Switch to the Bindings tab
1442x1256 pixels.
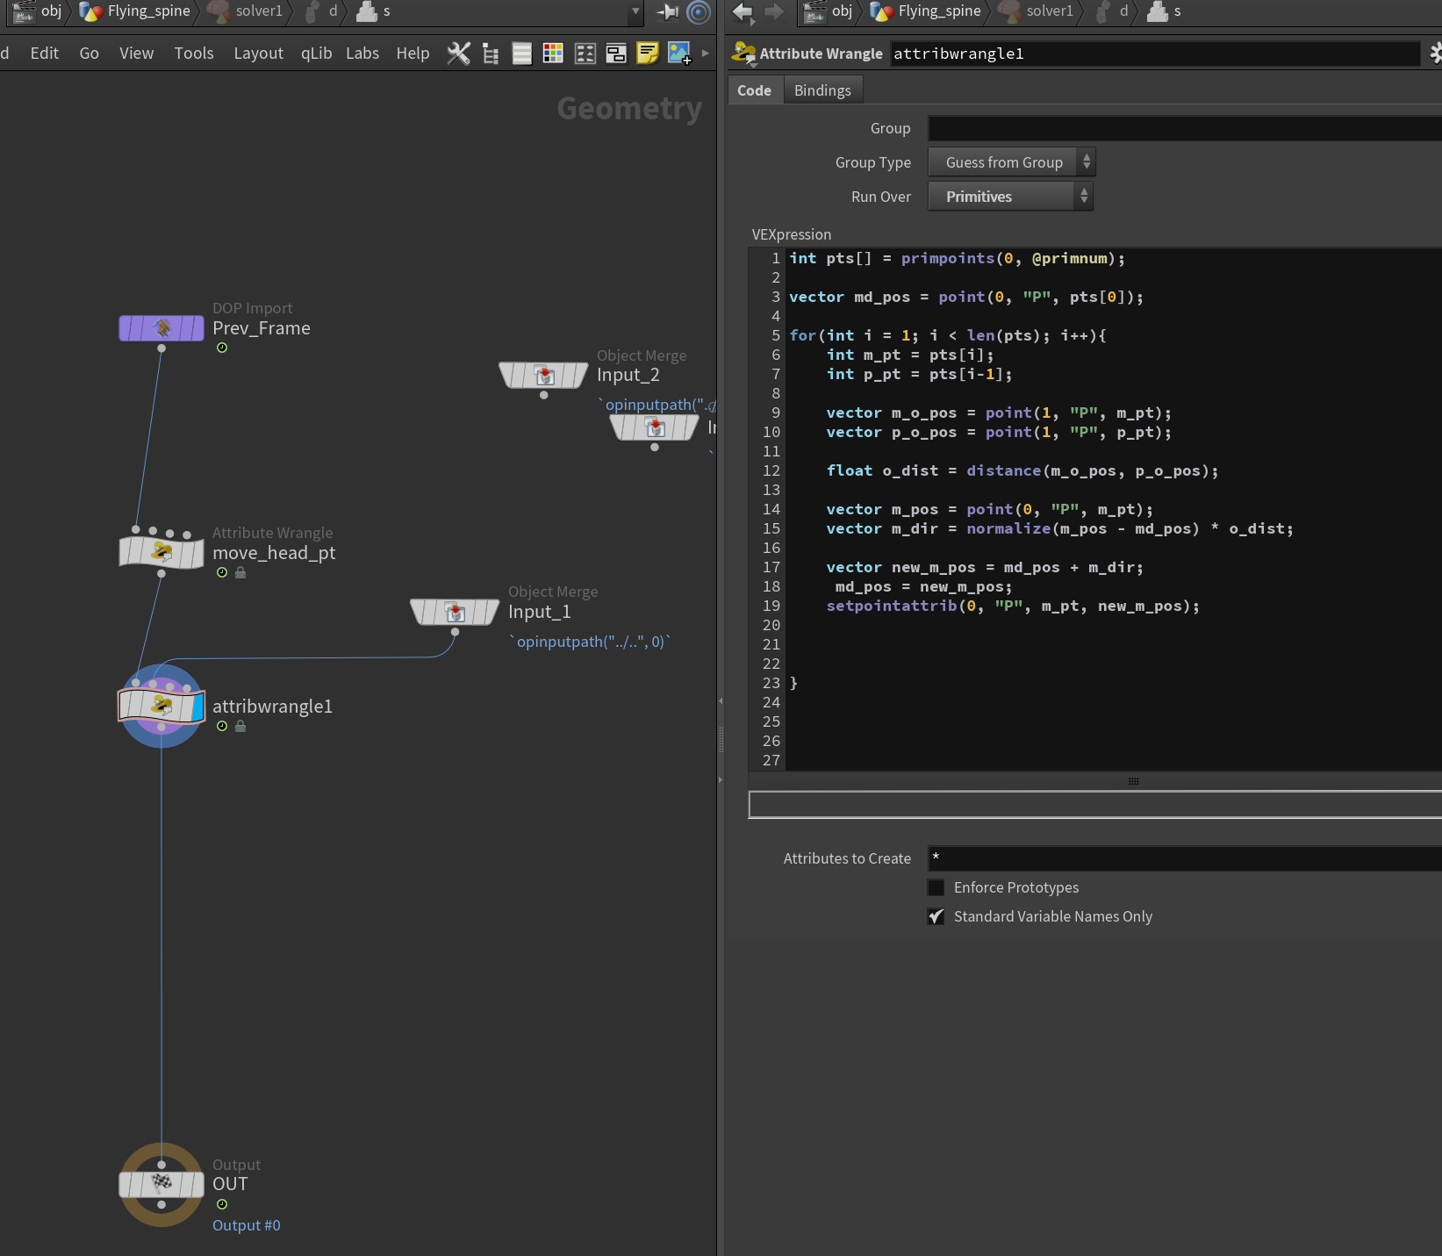[822, 90]
